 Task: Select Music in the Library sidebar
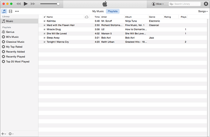19,21
